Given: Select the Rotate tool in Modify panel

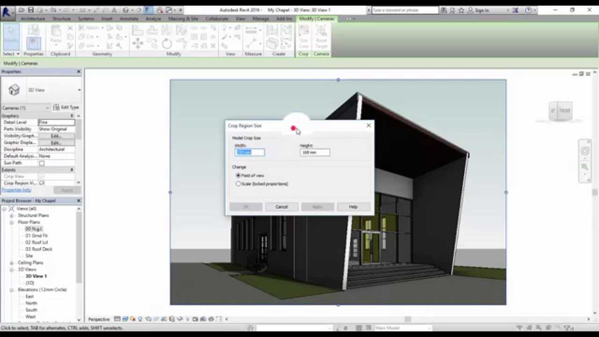Looking at the screenshot, I should pos(167,44).
